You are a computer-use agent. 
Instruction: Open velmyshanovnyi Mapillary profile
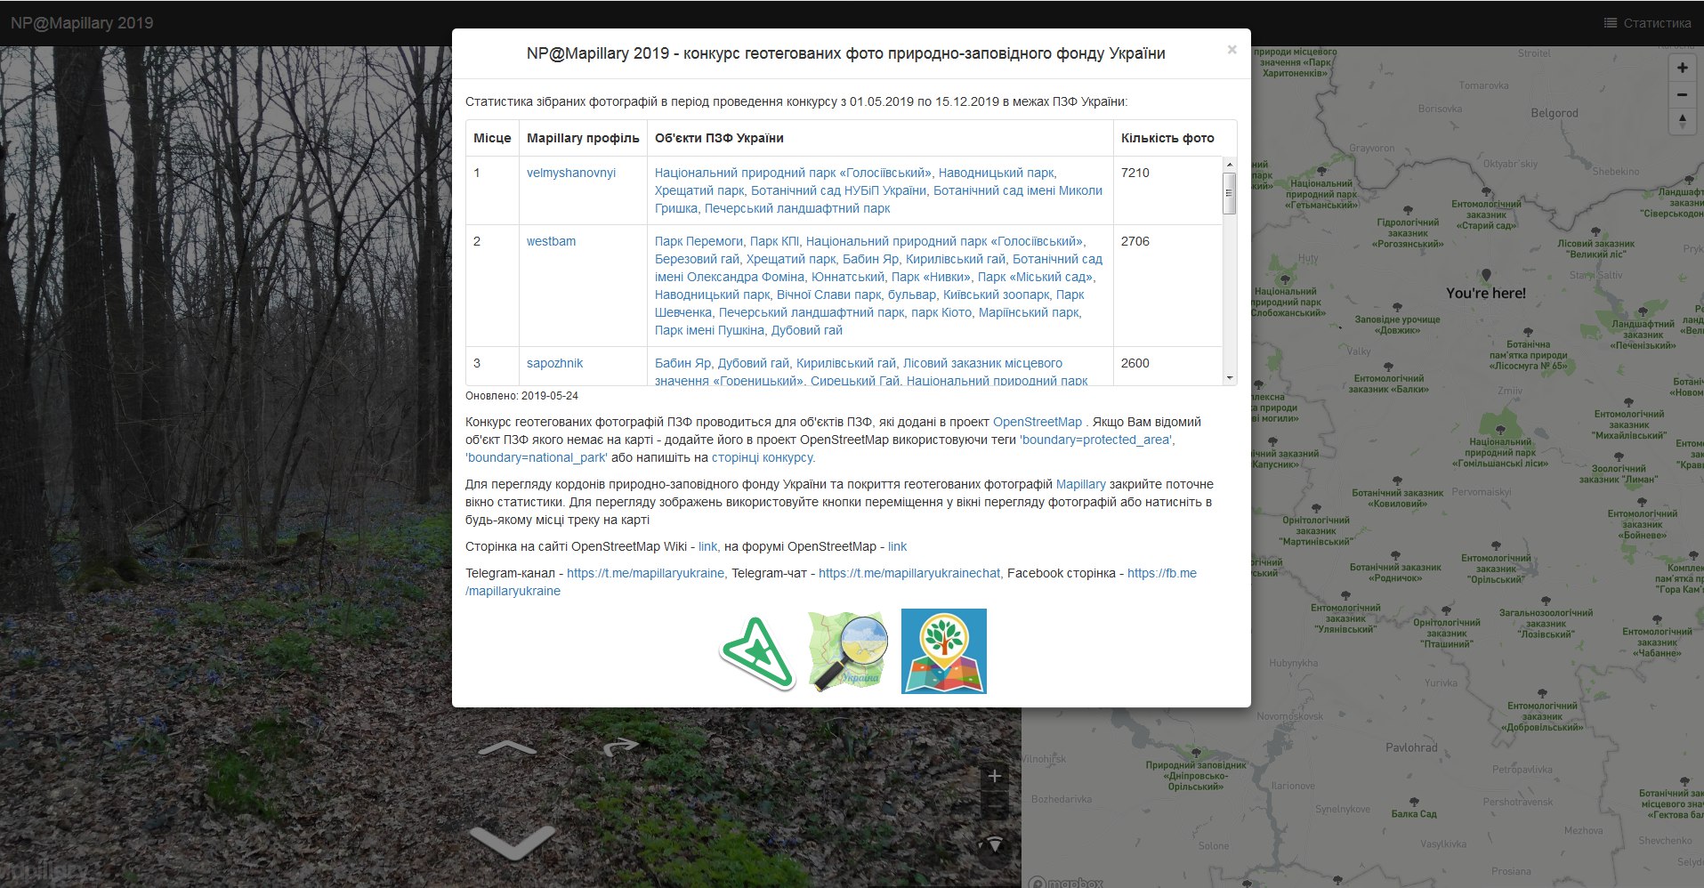tap(571, 173)
